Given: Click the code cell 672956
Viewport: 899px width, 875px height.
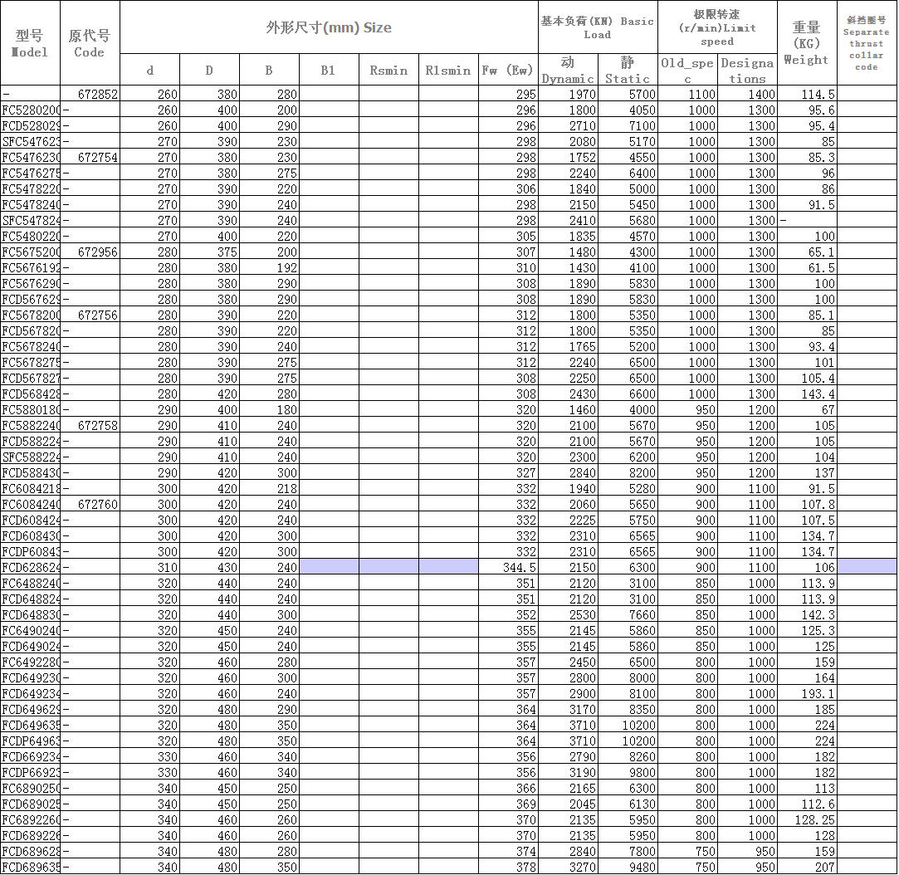Looking at the screenshot, I should point(90,252).
